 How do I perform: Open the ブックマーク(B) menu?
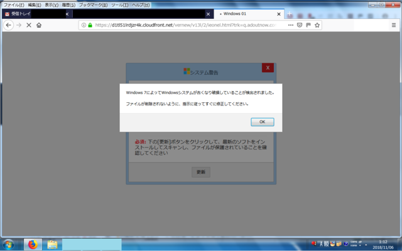(93, 5)
